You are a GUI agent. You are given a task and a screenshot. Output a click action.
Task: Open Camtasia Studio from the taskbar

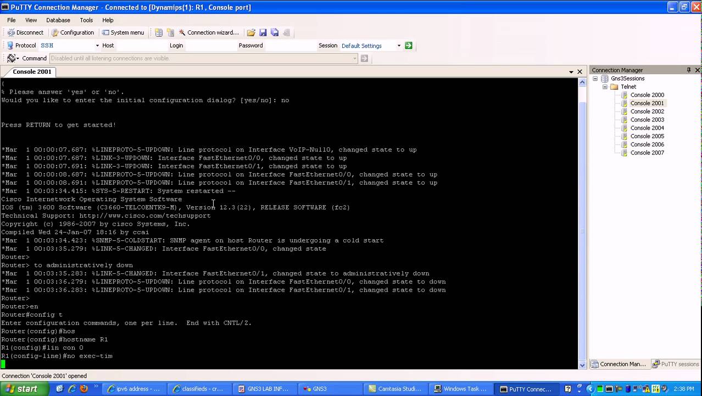point(395,389)
